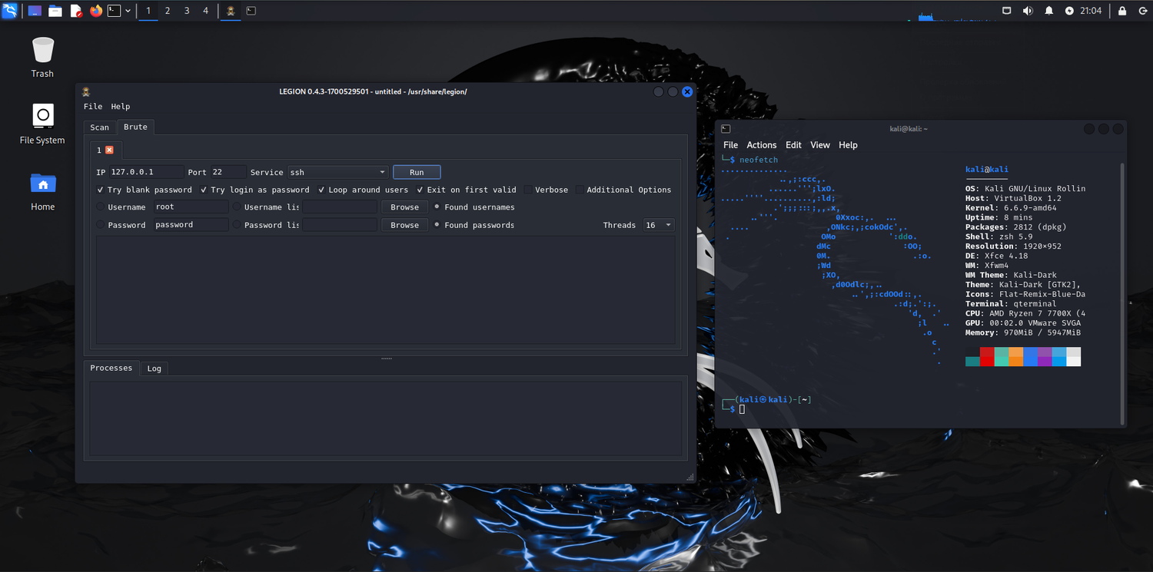Select the single Password radio button
This screenshot has width=1153, height=572.
[101, 225]
